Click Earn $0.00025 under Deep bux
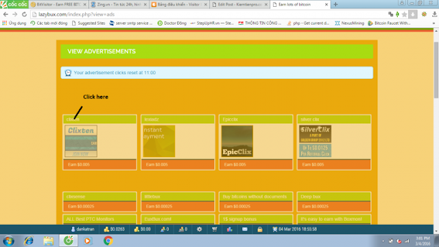 (x=334, y=207)
